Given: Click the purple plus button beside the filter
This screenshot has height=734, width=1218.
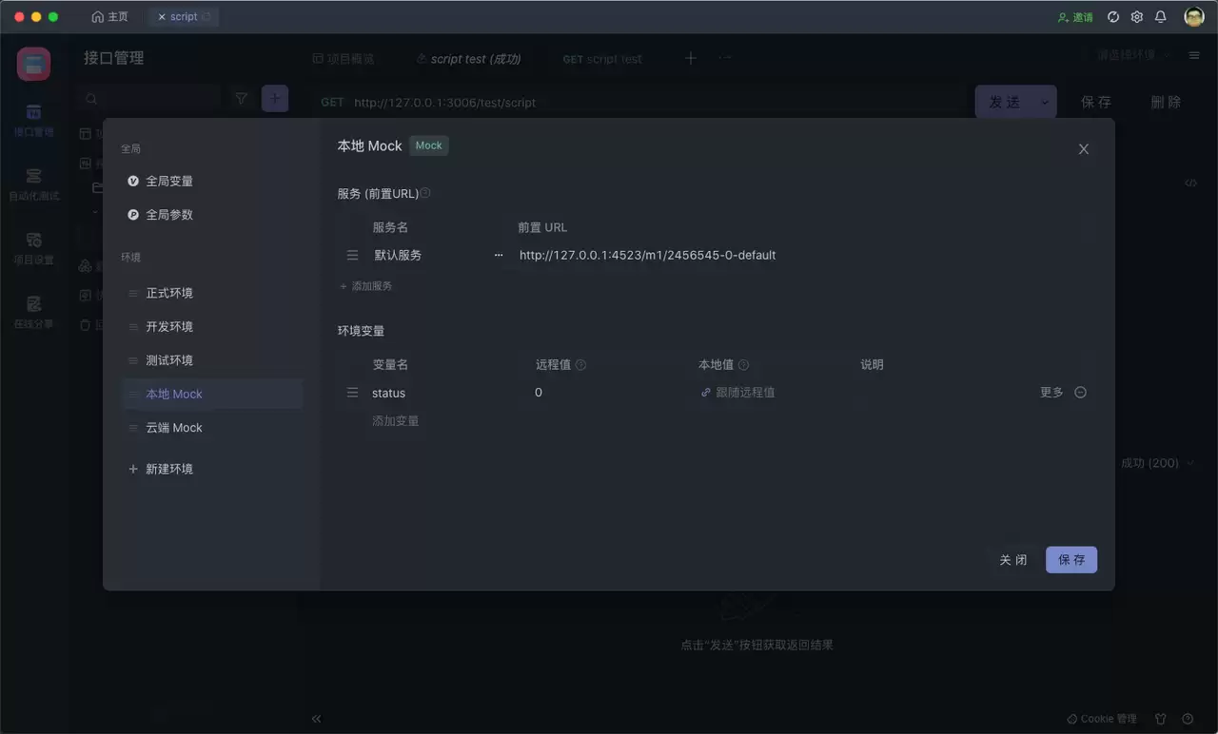Looking at the screenshot, I should [275, 98].
